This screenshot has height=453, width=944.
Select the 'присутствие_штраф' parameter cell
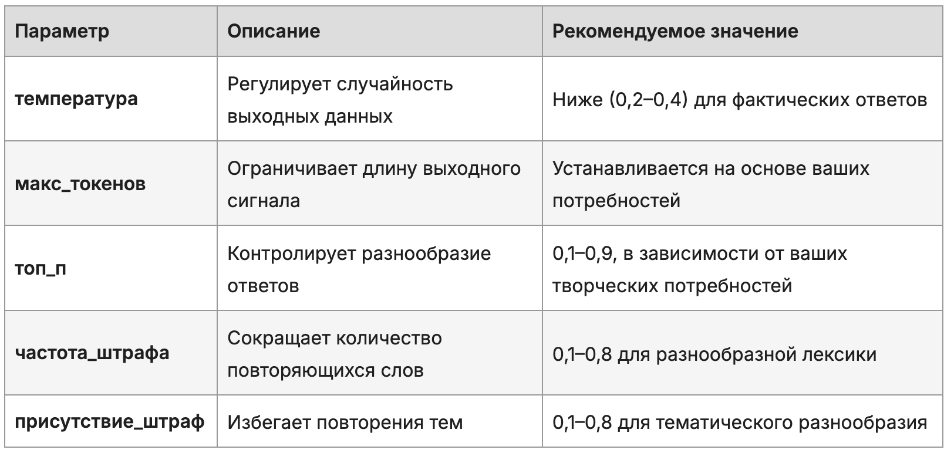(x=110, y=422)
